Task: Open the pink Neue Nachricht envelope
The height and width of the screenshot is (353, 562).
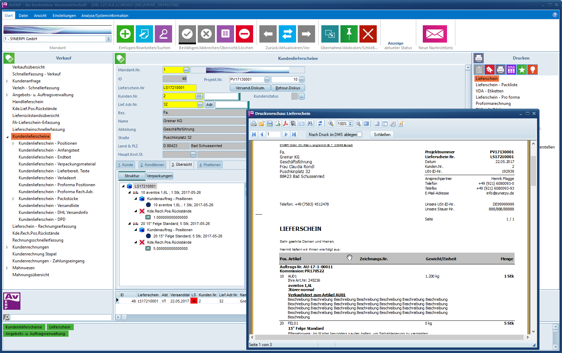Action: tap(435, 34)
